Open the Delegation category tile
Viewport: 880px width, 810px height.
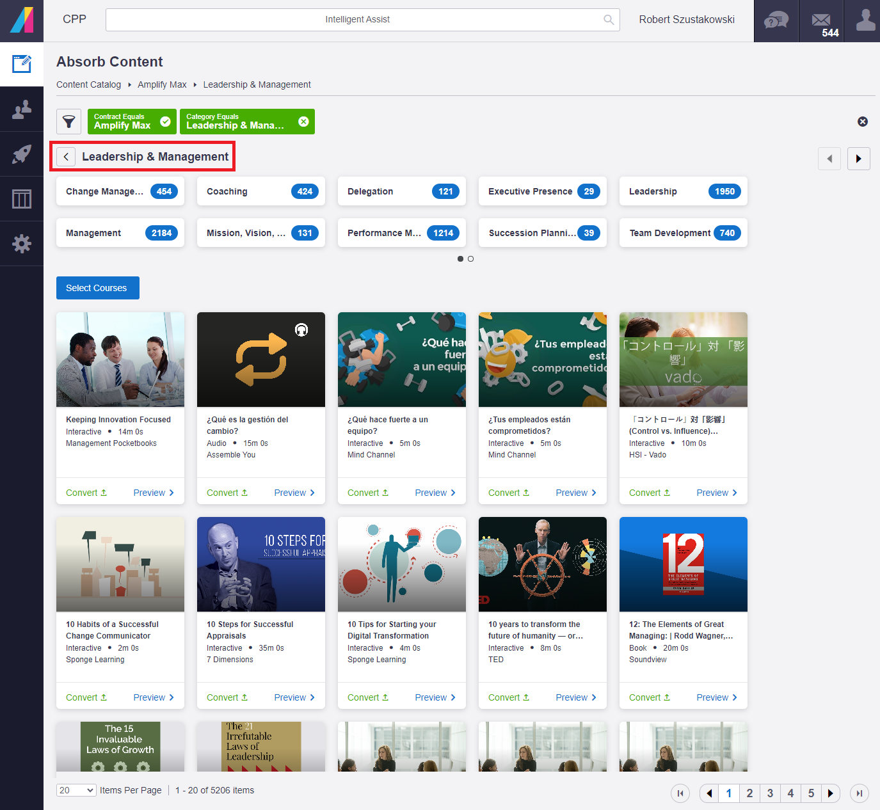[x=402, y=191]
